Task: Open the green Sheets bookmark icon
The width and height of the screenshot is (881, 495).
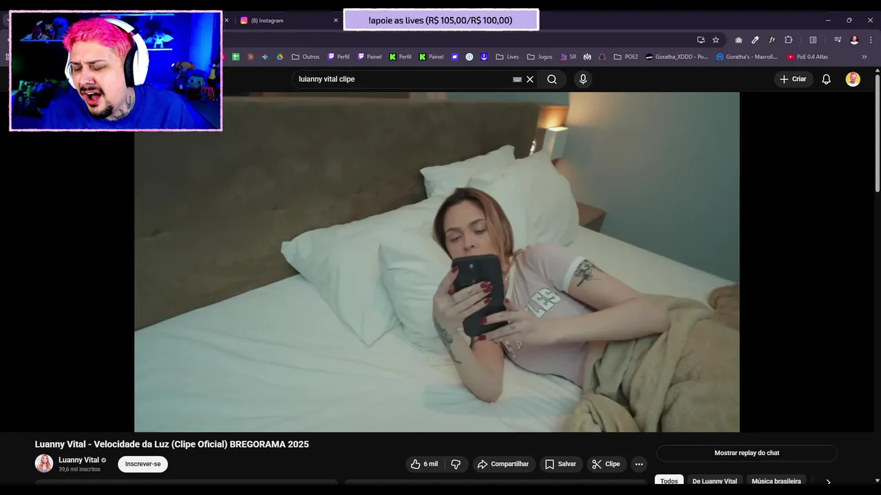Action: pos(236,57)
